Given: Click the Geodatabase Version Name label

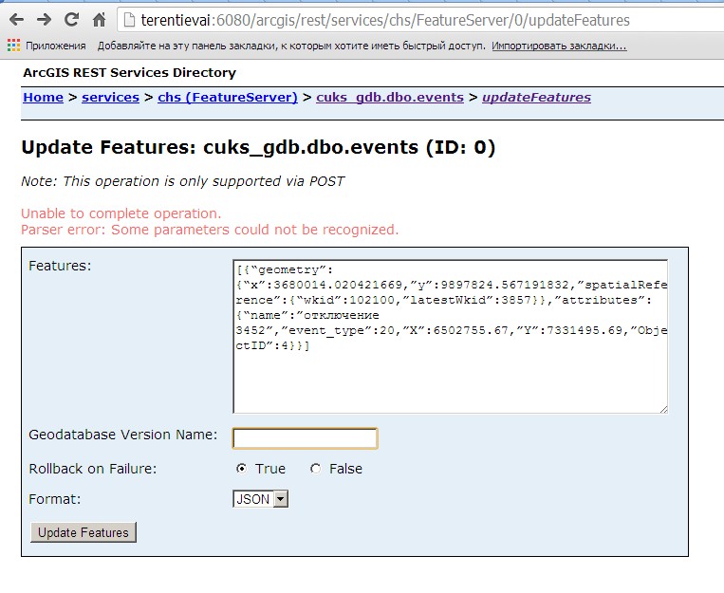Looking at the screenshot, I should coord(122,435).
